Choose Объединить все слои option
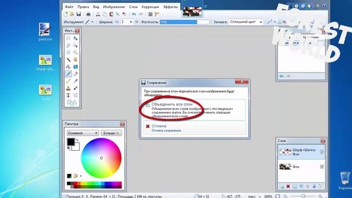The width and height of the screenshot is (352, 198). (194, 110)
